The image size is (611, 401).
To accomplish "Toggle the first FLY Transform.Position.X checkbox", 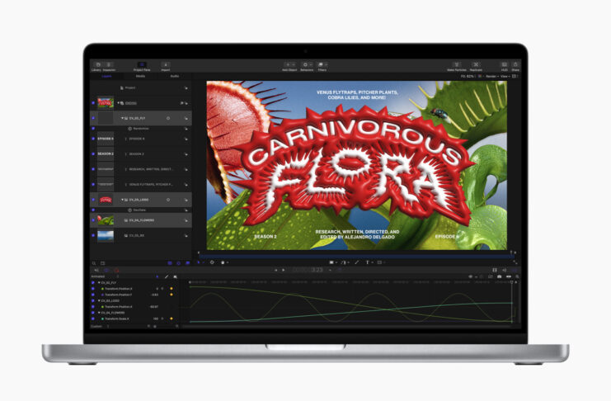I will coord(93,289).
